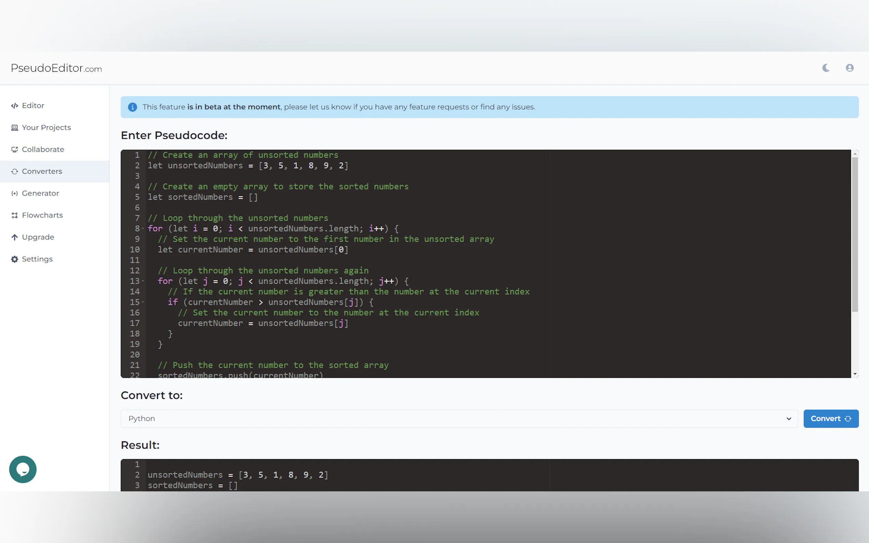Click the refresh icon inside the Convert button
Image resolution: width=869 pixels, height=543 pixels.
coord(848,419)
